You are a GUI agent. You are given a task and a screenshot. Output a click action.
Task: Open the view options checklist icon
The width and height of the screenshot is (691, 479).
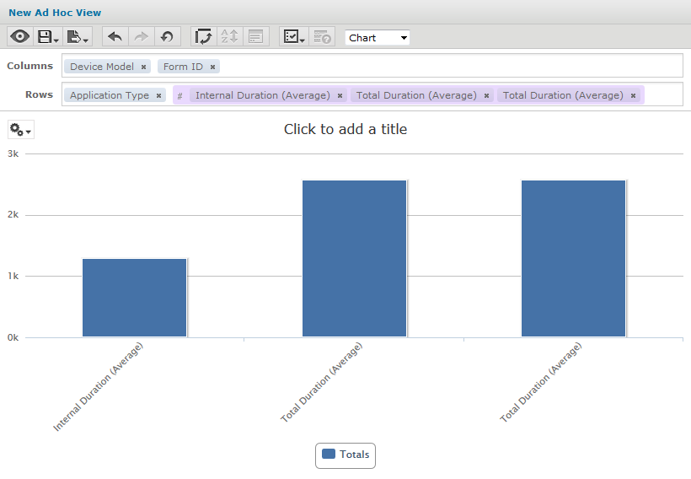pyautogui.click(x=293, y=37)
